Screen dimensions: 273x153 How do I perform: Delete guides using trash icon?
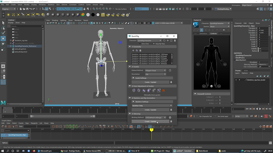coord(171,82)
